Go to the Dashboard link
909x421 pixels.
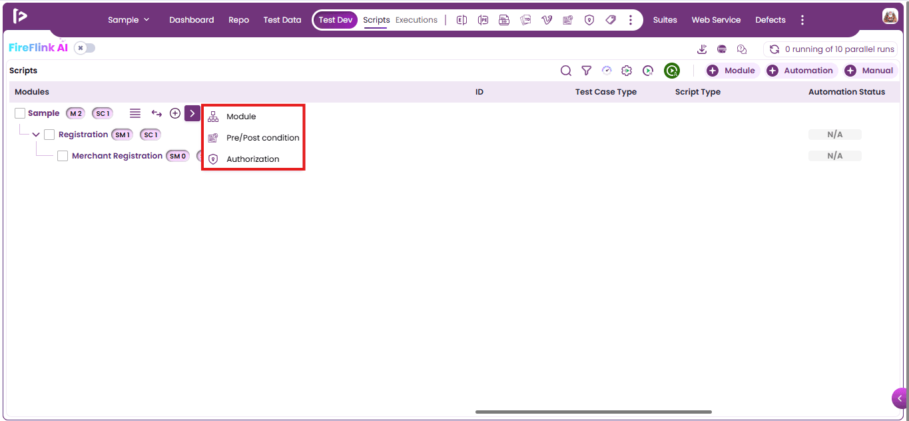coord(192,20)
